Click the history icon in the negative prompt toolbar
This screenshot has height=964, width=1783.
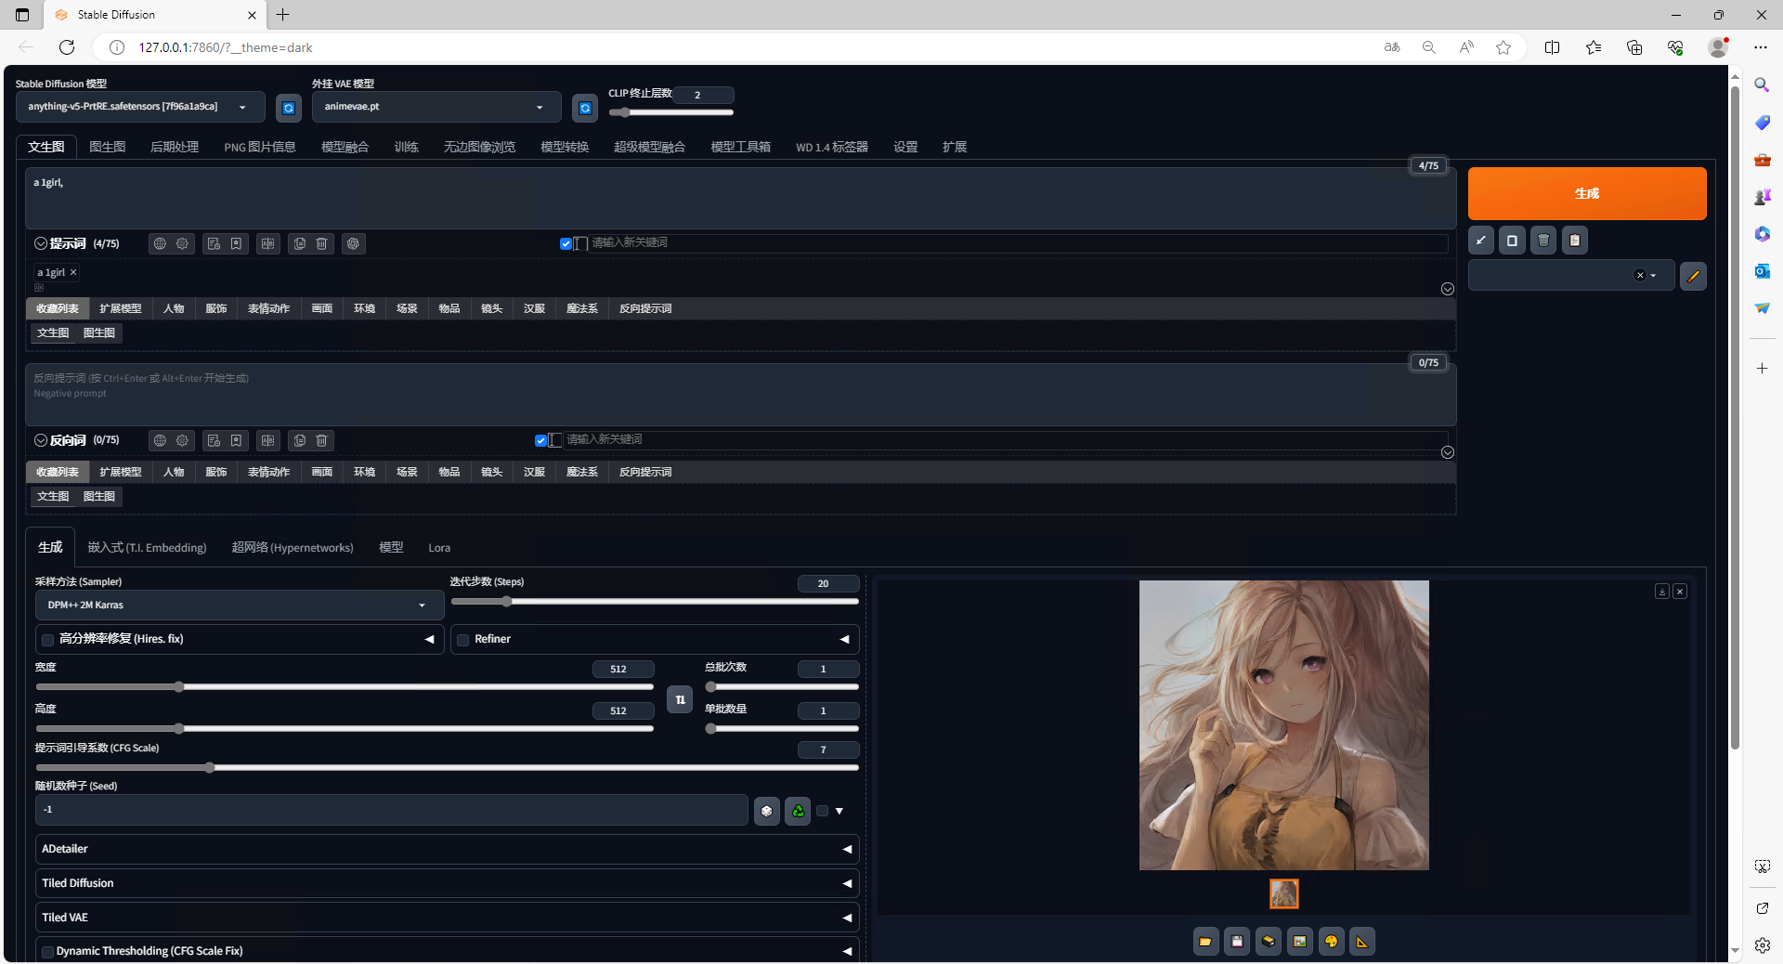point(214,441)
